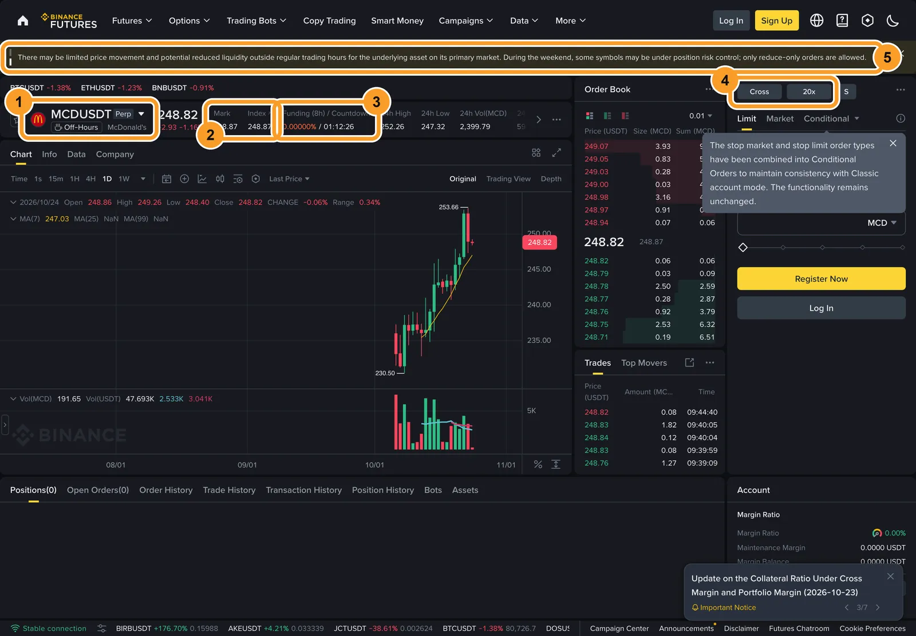Image resolution: width=916 pixels, height=636 pixels.
Task: Collapse the MA(7) indicator row
Action: pyautogui.click(x=13, y=219)
